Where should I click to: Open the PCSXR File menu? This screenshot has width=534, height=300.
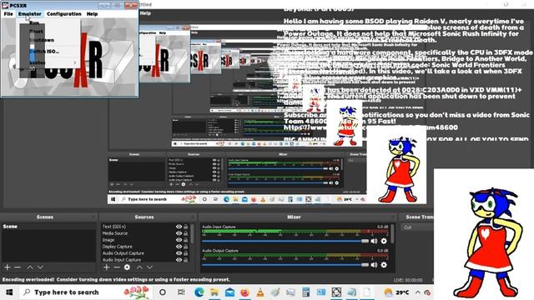tap(8, 14)
